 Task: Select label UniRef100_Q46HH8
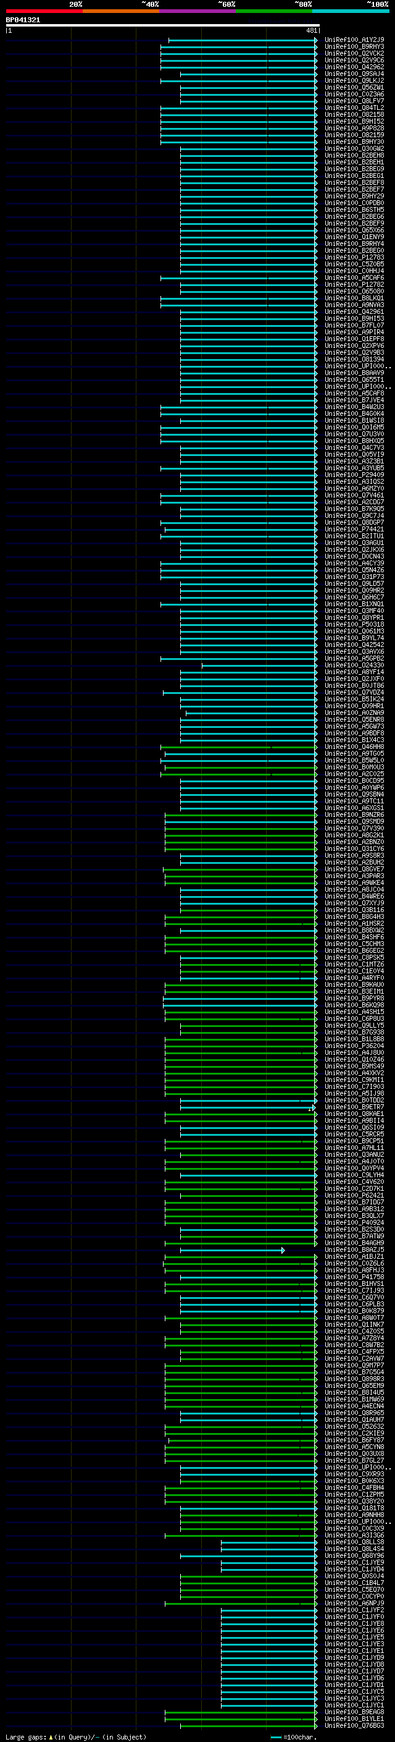click(x=354, y=746)
